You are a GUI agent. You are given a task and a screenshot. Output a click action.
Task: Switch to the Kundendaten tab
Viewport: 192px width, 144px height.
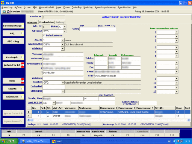pyautogui.click(x=47, y=22)
